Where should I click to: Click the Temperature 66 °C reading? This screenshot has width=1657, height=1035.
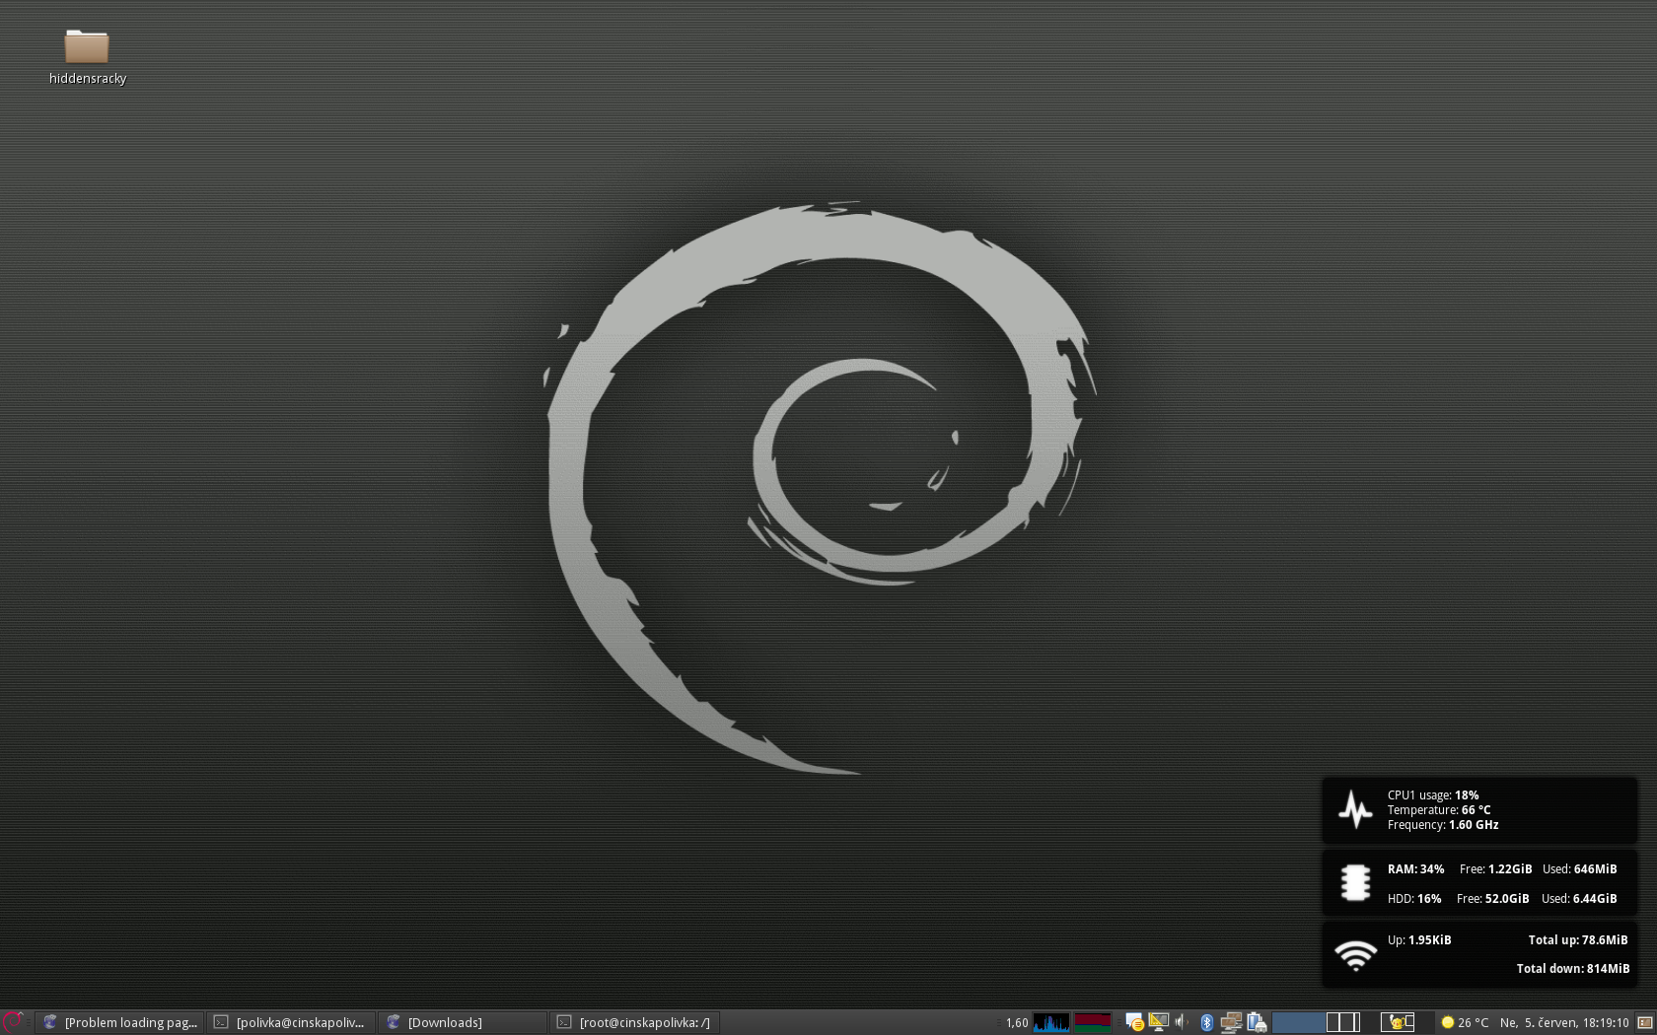coord(1439,810)
